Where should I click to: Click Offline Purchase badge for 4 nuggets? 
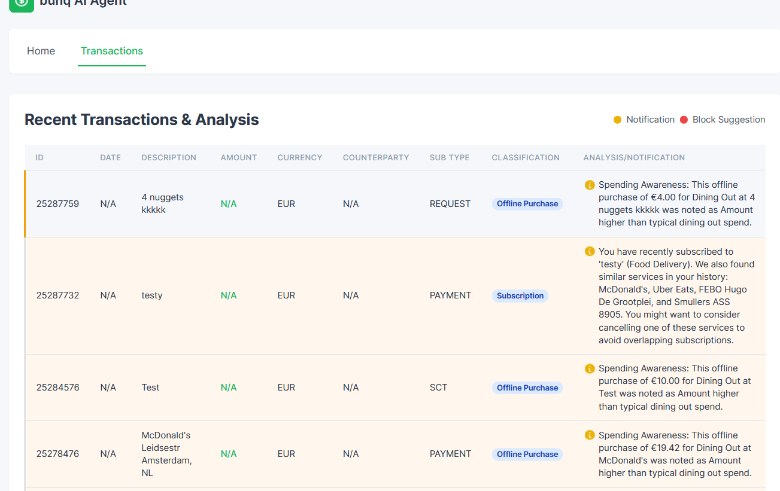click(527, 204)
